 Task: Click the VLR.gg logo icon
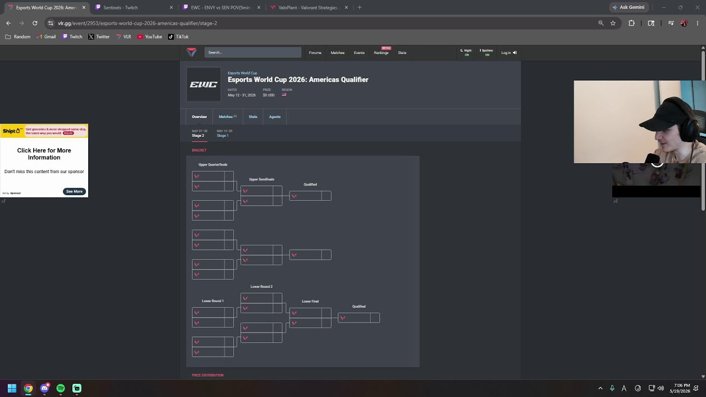191,52
